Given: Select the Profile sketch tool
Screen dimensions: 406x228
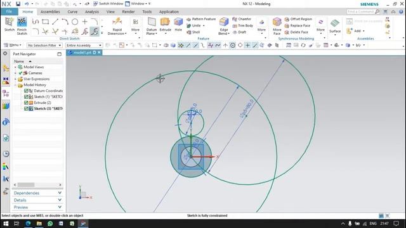Looking at the screenshot, I should (x=36, y=22).
